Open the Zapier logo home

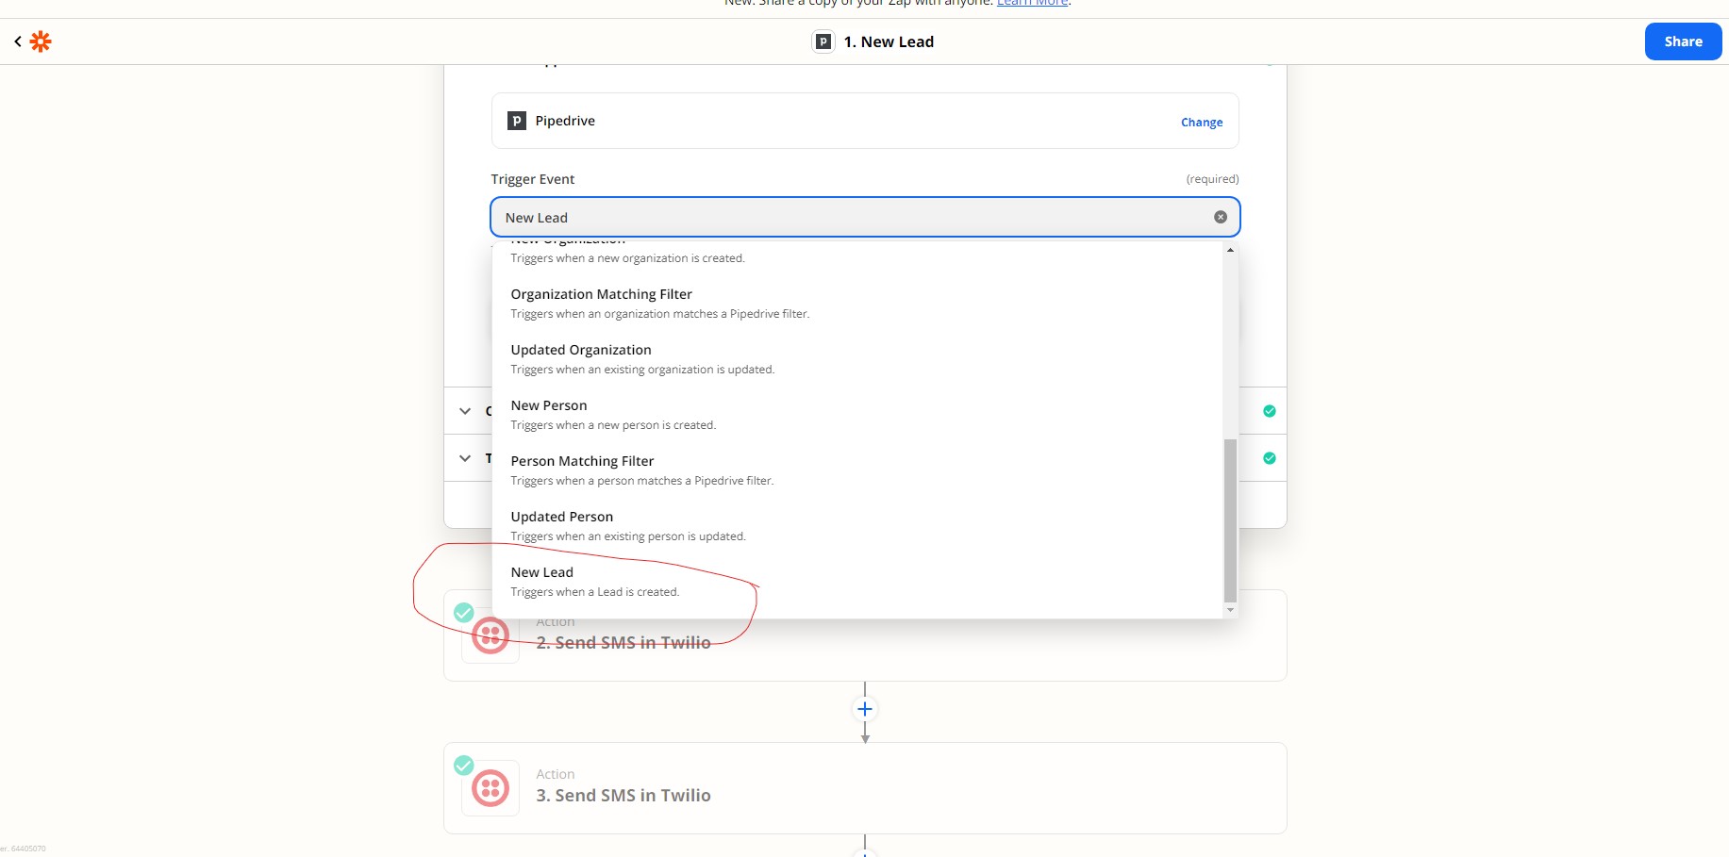41,41
